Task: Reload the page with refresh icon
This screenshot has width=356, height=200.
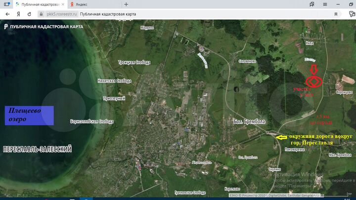Action: [x=30, y=14]
